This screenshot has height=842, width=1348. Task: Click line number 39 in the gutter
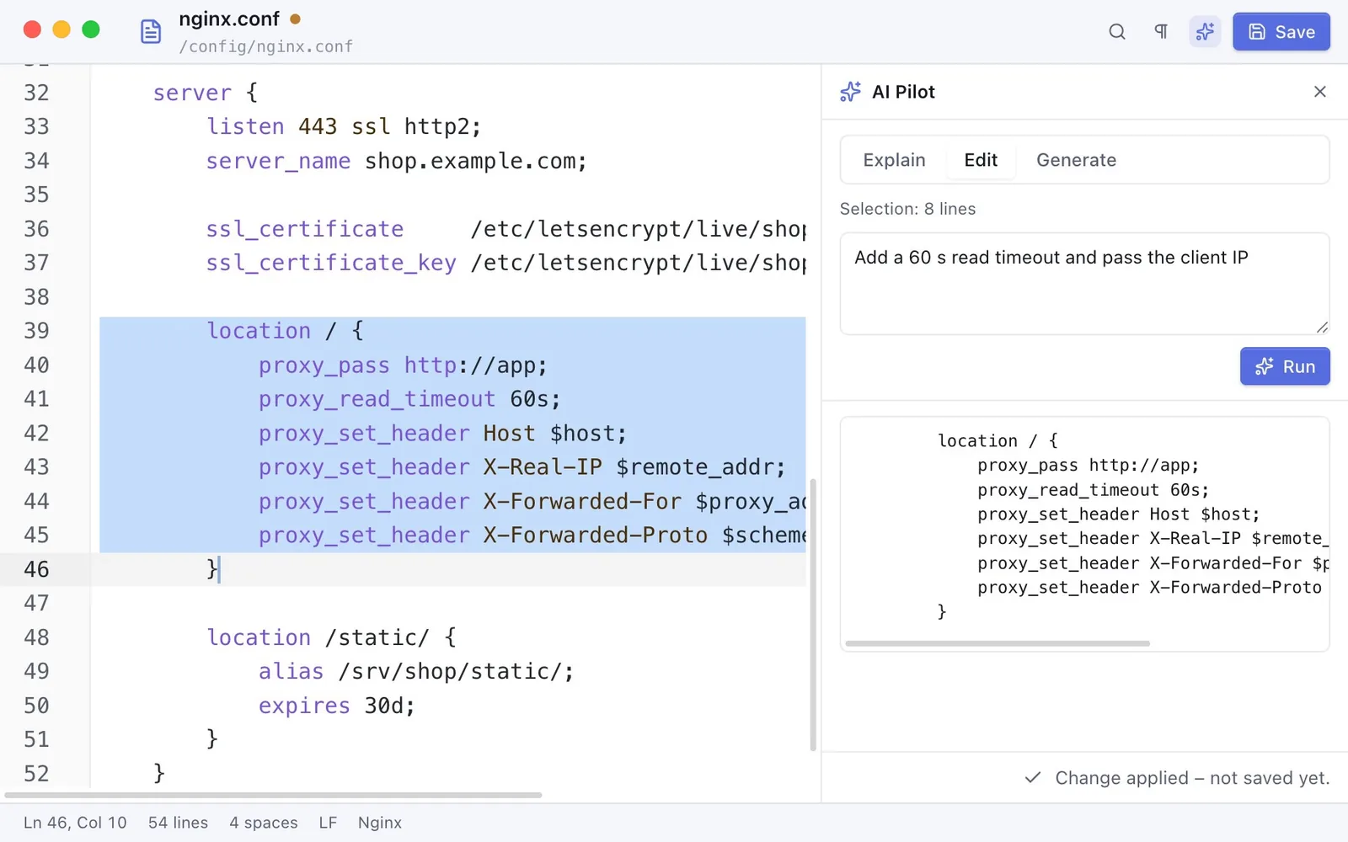coord(36,331)
